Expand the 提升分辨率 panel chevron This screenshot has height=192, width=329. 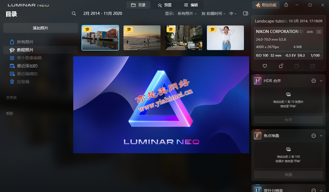(x=321, y=191)
